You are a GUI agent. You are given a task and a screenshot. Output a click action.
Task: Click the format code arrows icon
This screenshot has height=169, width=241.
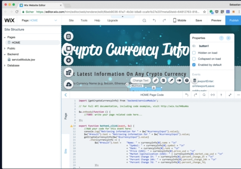coord(213,95)
